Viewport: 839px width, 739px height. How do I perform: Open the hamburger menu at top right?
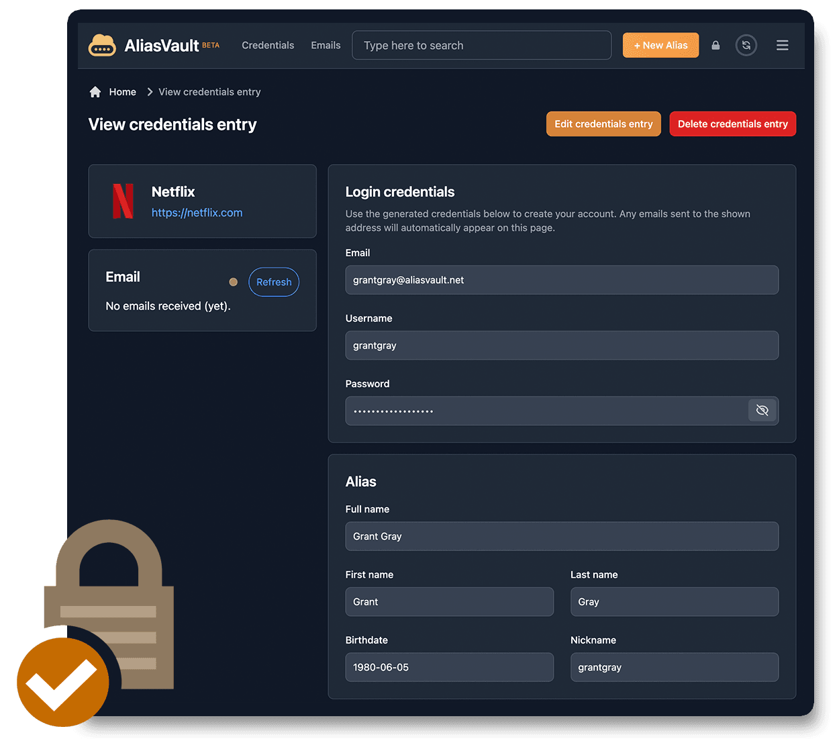click(782, 45)
